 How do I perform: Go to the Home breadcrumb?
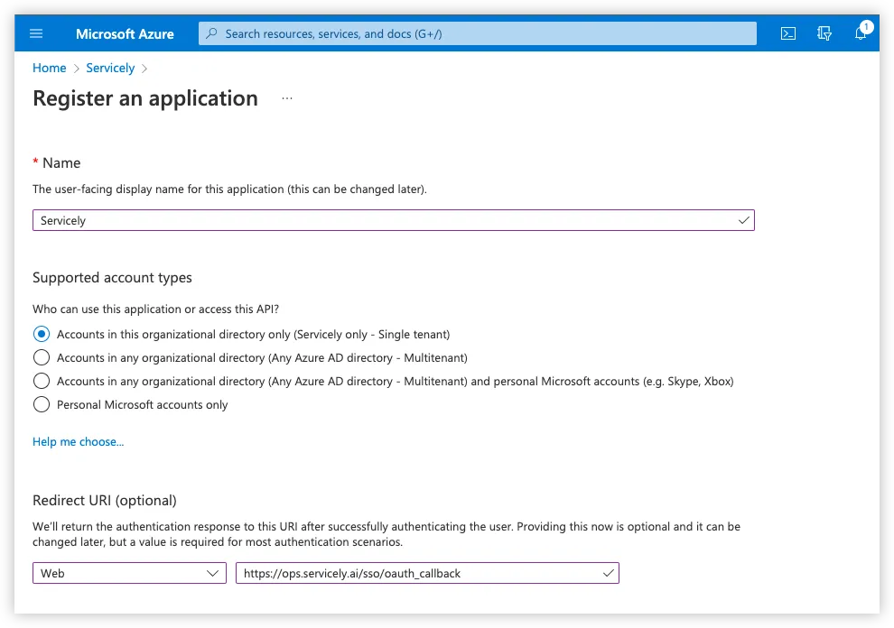(49, 68)
